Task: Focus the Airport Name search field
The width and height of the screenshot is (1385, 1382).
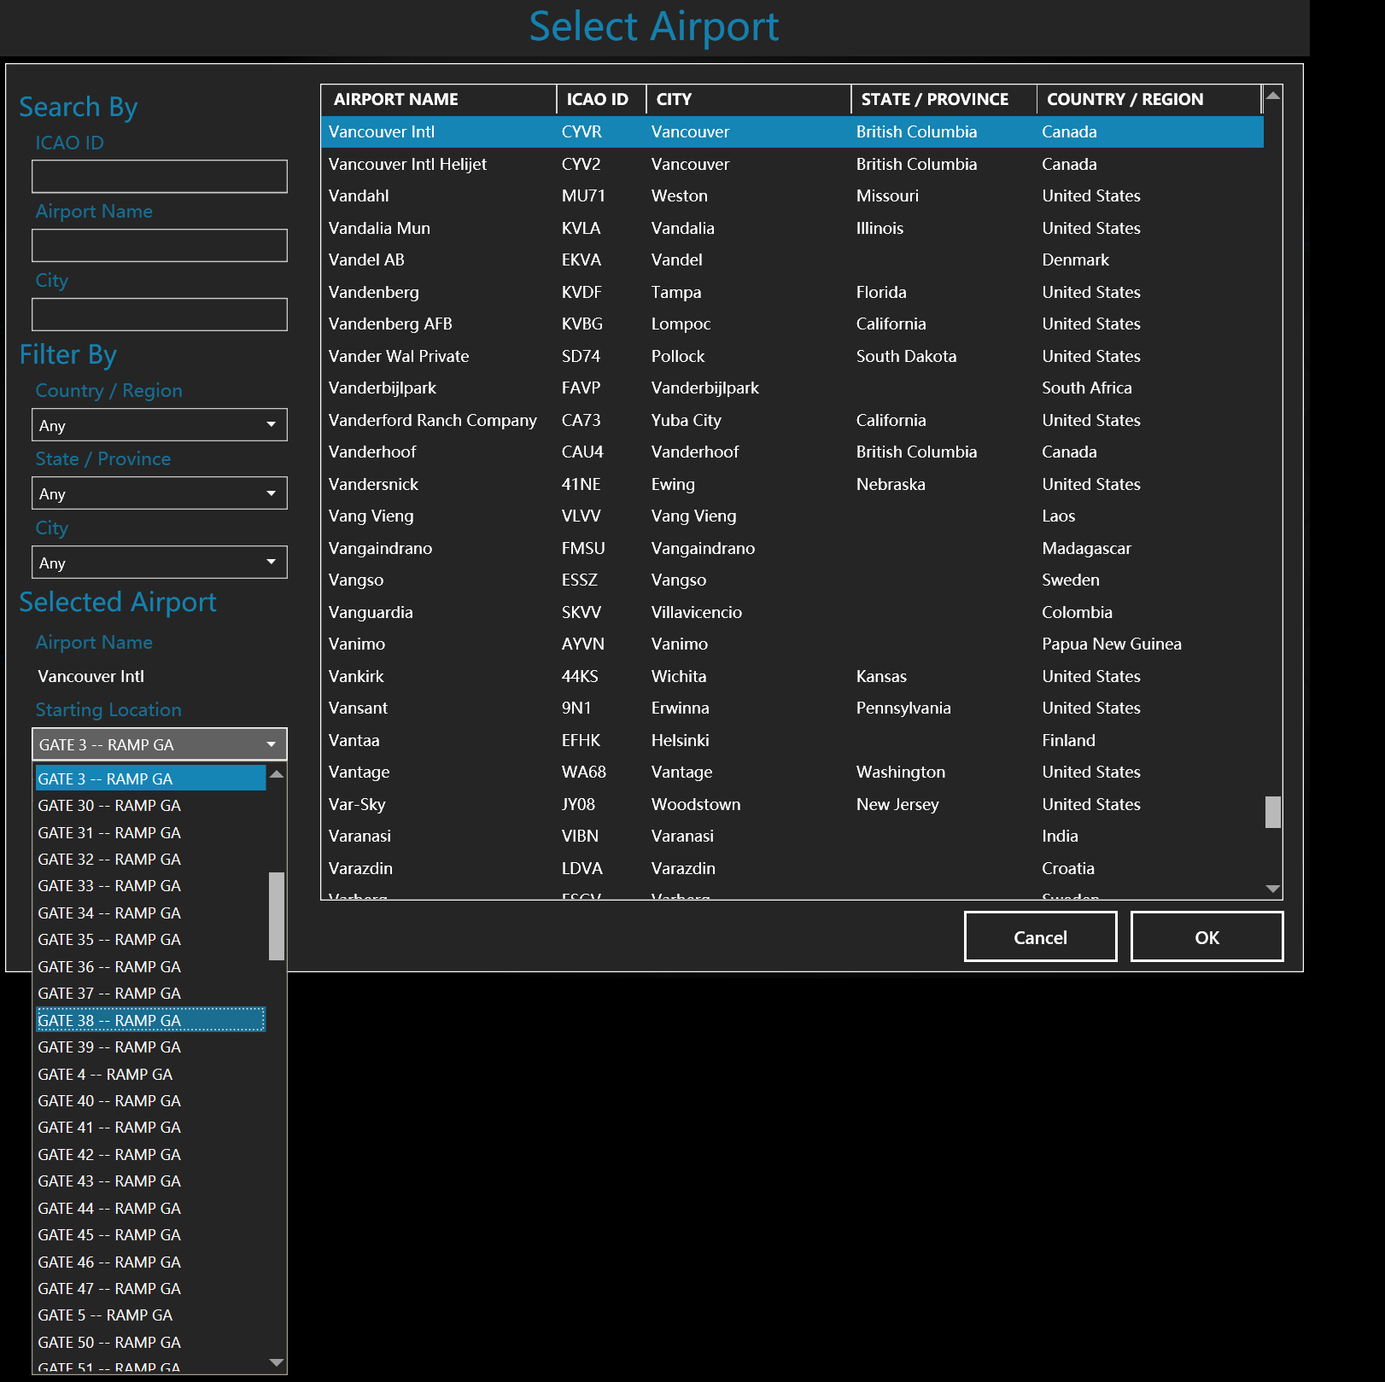Action: pyautogui.click(x=159, y=246)
